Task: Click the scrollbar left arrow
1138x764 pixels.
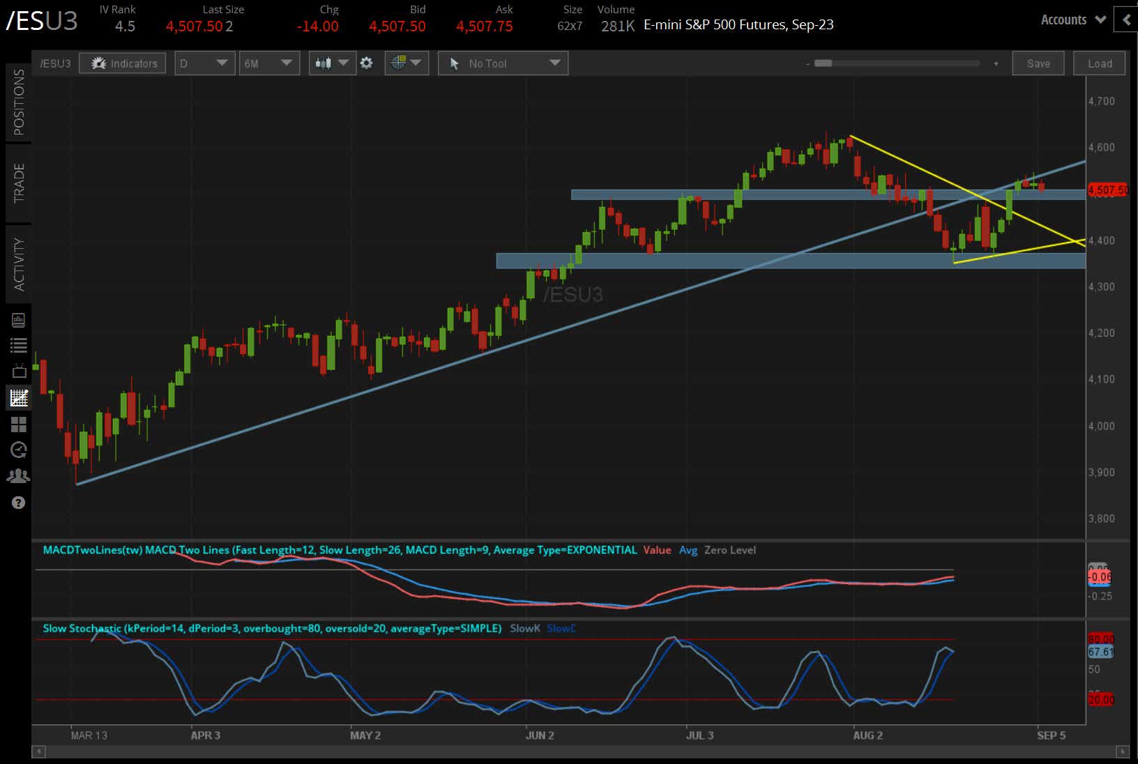Action: pyautogui.click(x=38, y=751)
